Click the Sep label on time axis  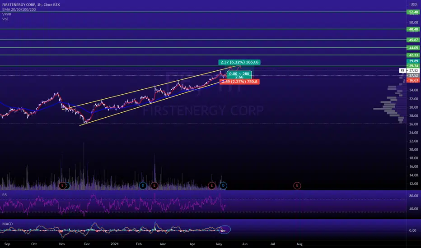click(7, 244)
